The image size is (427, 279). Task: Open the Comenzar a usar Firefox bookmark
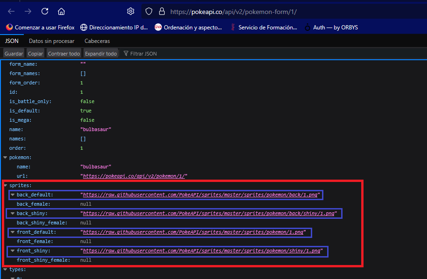point(40,28)
